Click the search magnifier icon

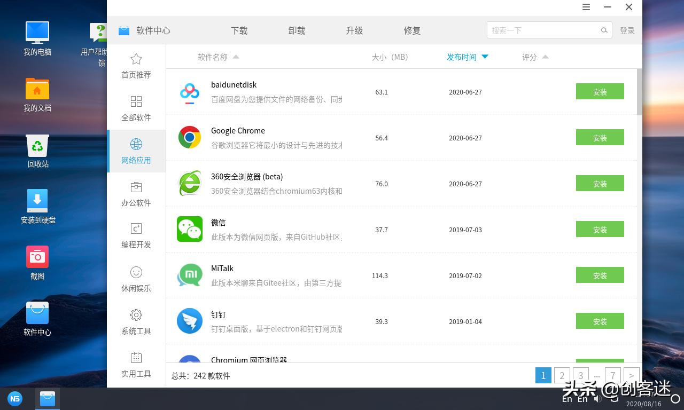pyautogui.click(x=604, y=30)
